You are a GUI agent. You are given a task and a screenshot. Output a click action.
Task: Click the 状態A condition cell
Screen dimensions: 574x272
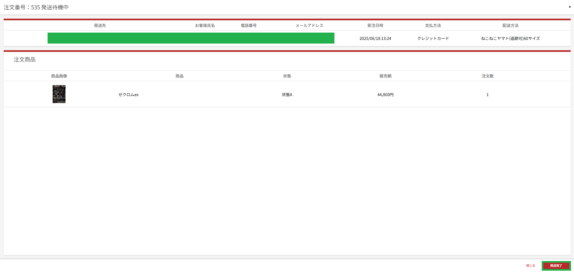click(x=287, y=95)
